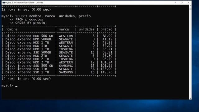Click the price value 149.76
The image size is (199, 112).
106,72
